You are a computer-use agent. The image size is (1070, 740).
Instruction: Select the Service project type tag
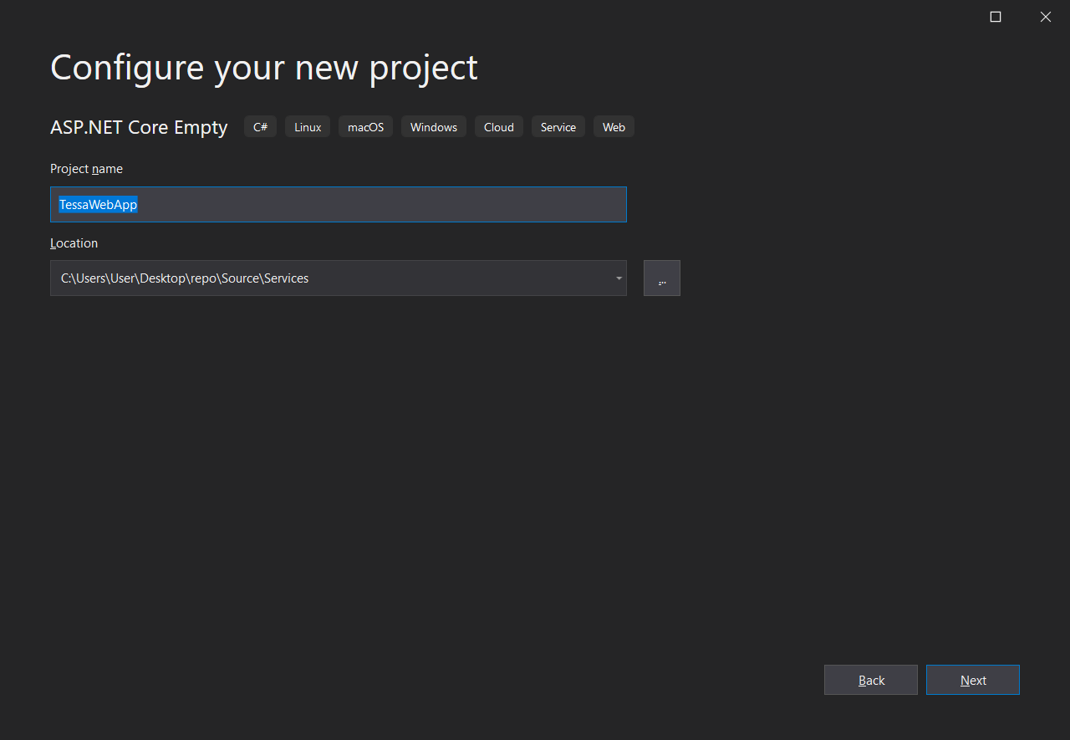click(x=558, y=127)
